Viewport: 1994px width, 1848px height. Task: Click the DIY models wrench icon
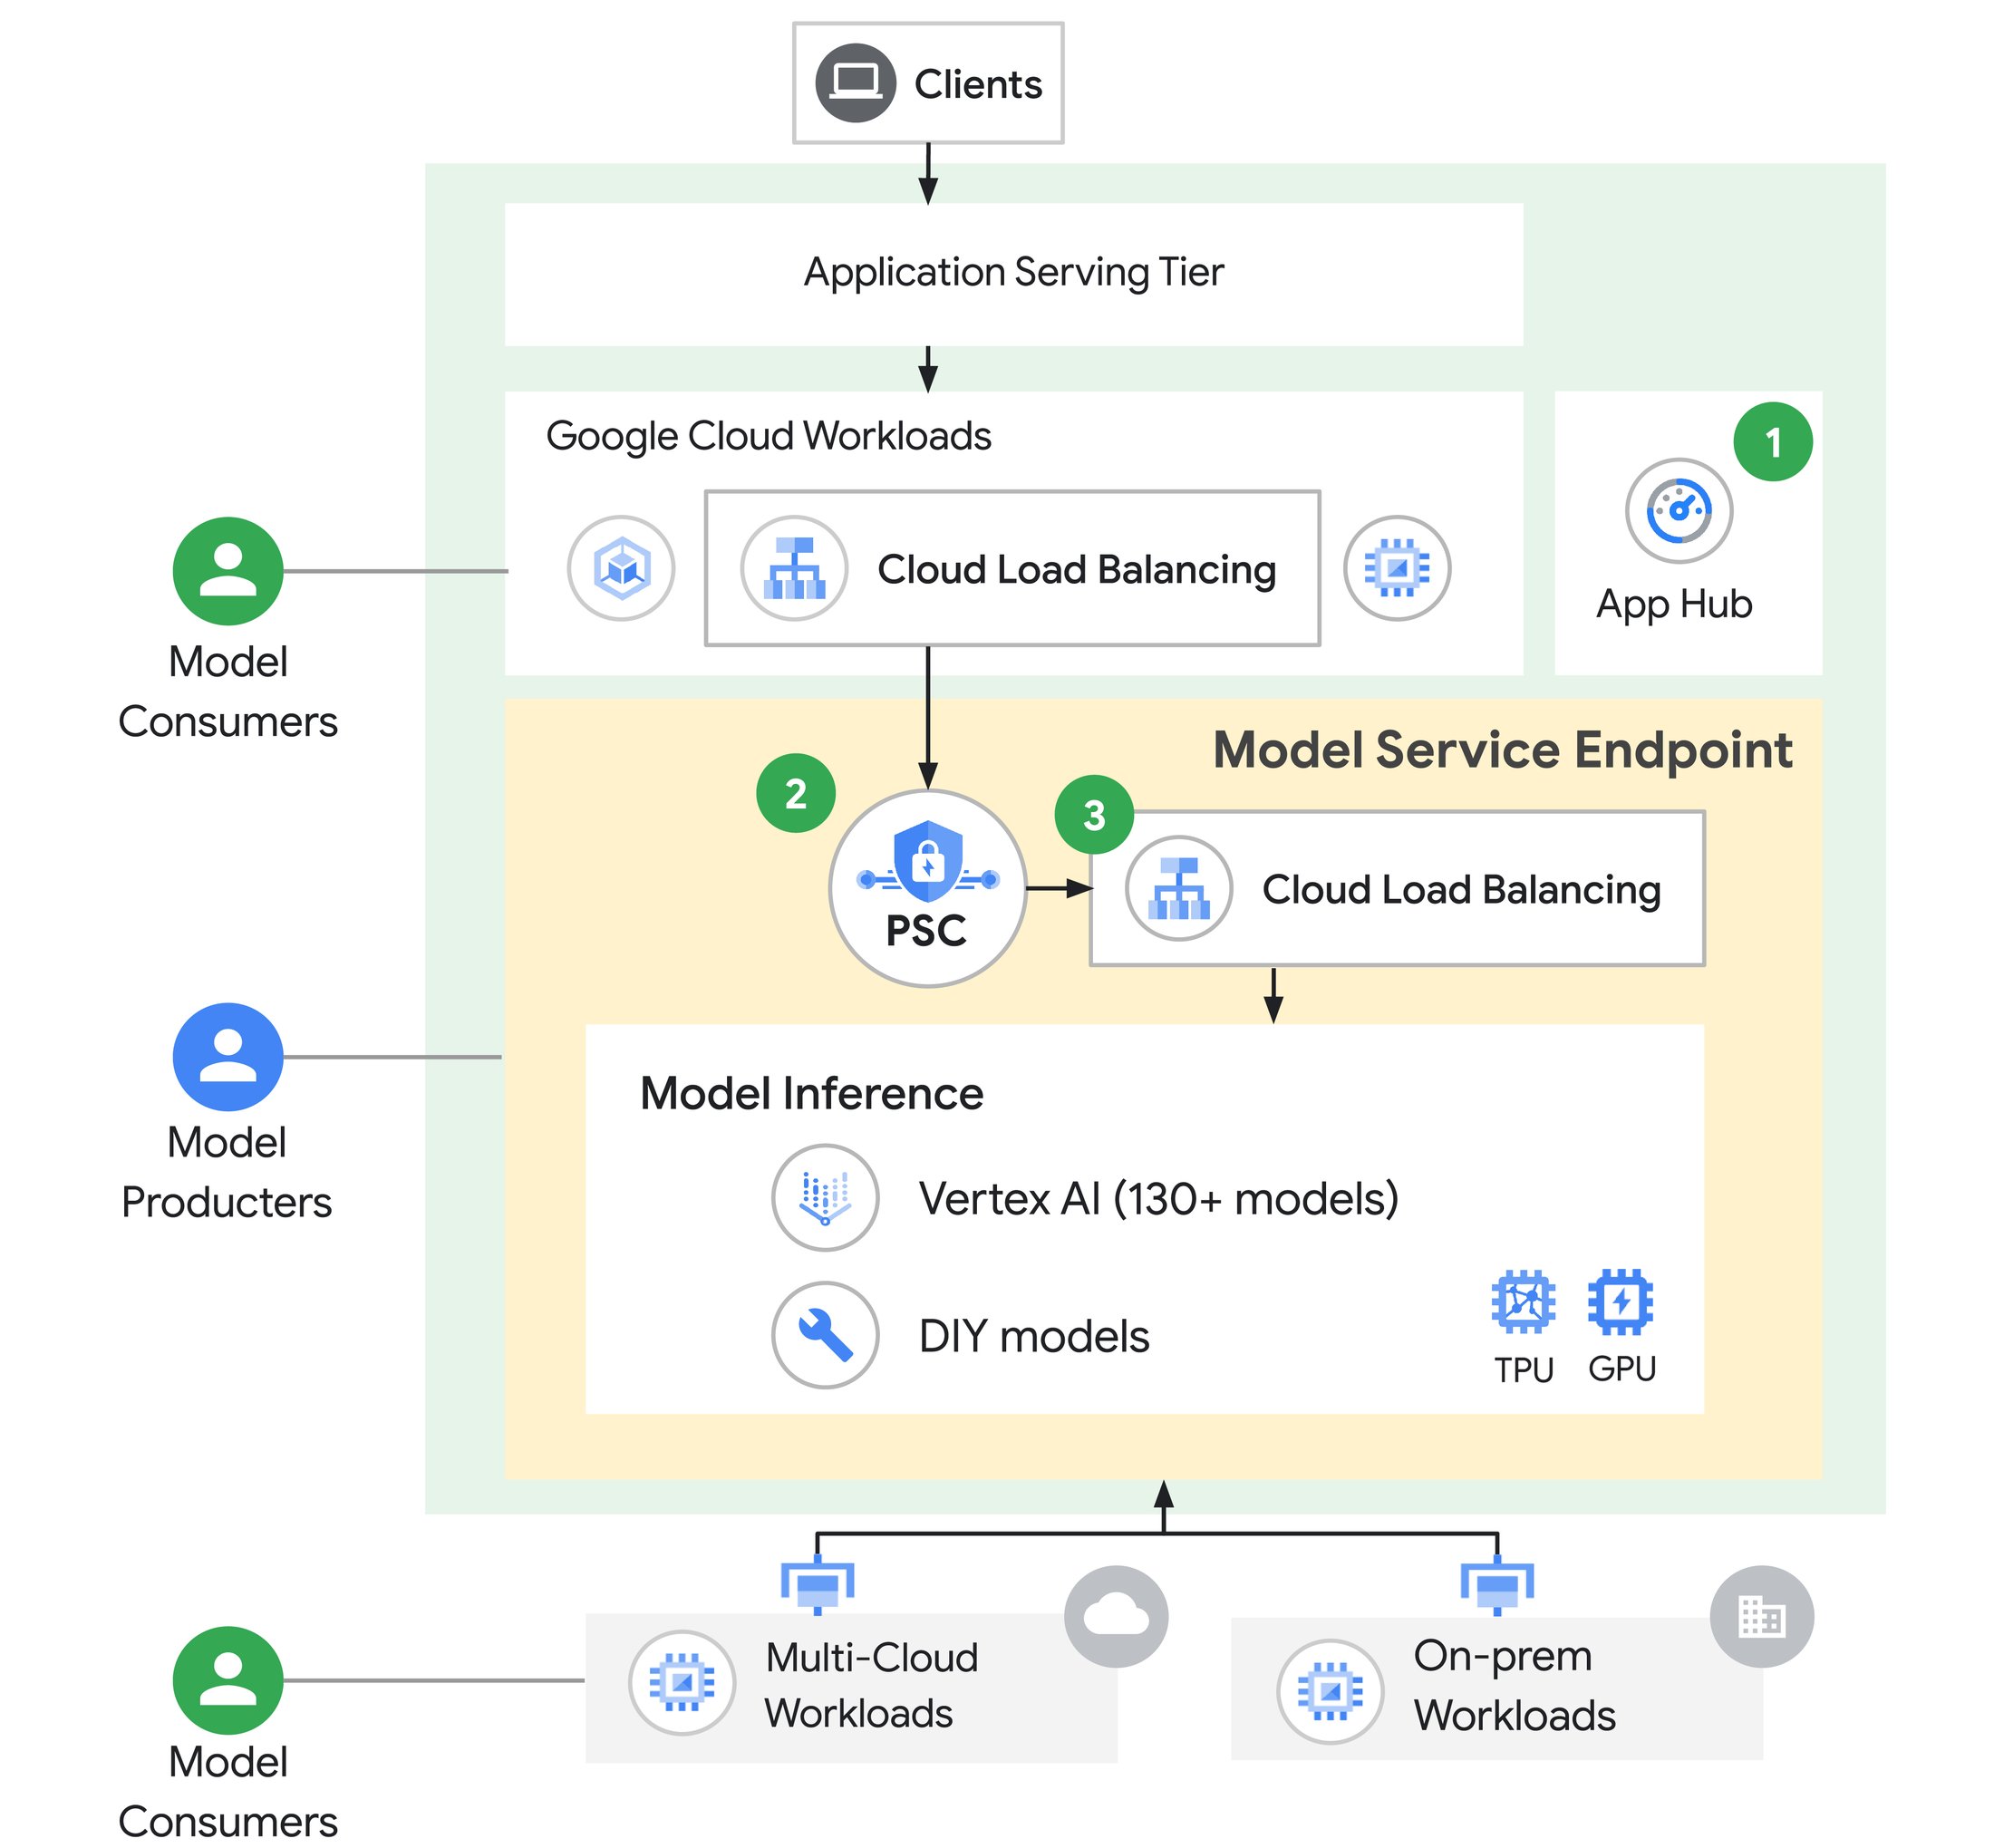click(824, 1334)
